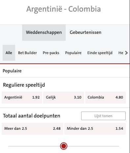Select the Einde speeltijd category

click(100, 53)
